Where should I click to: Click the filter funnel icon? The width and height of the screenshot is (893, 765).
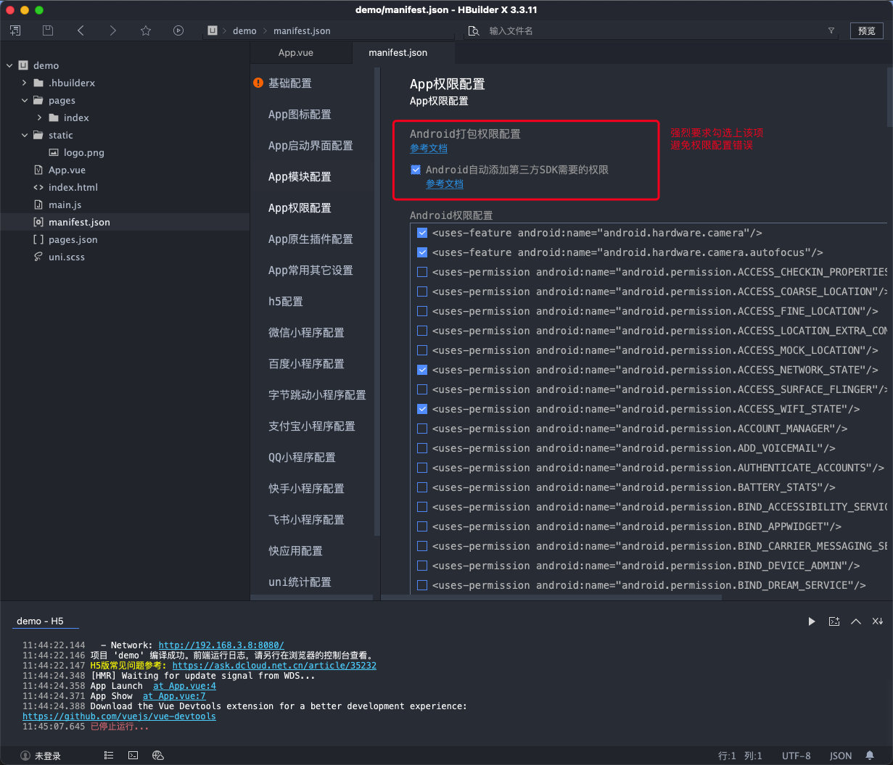(x=831, y=30)
